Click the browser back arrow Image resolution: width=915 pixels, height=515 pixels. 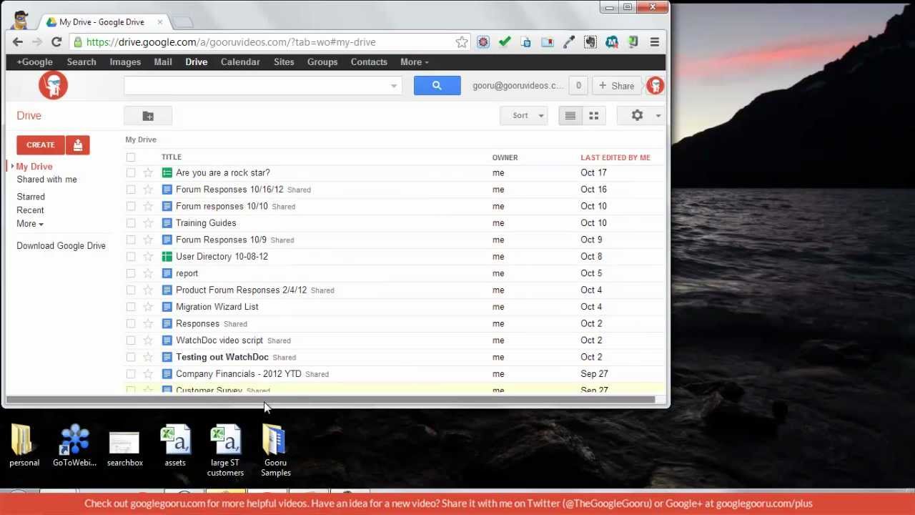[x=18, y=42]
